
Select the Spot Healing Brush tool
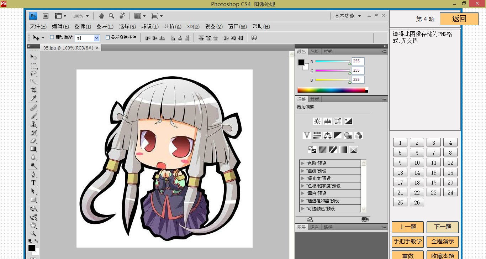point(33,108)
